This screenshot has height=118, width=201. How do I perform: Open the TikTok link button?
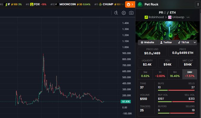pyautogui.click(x=184, y=42)
